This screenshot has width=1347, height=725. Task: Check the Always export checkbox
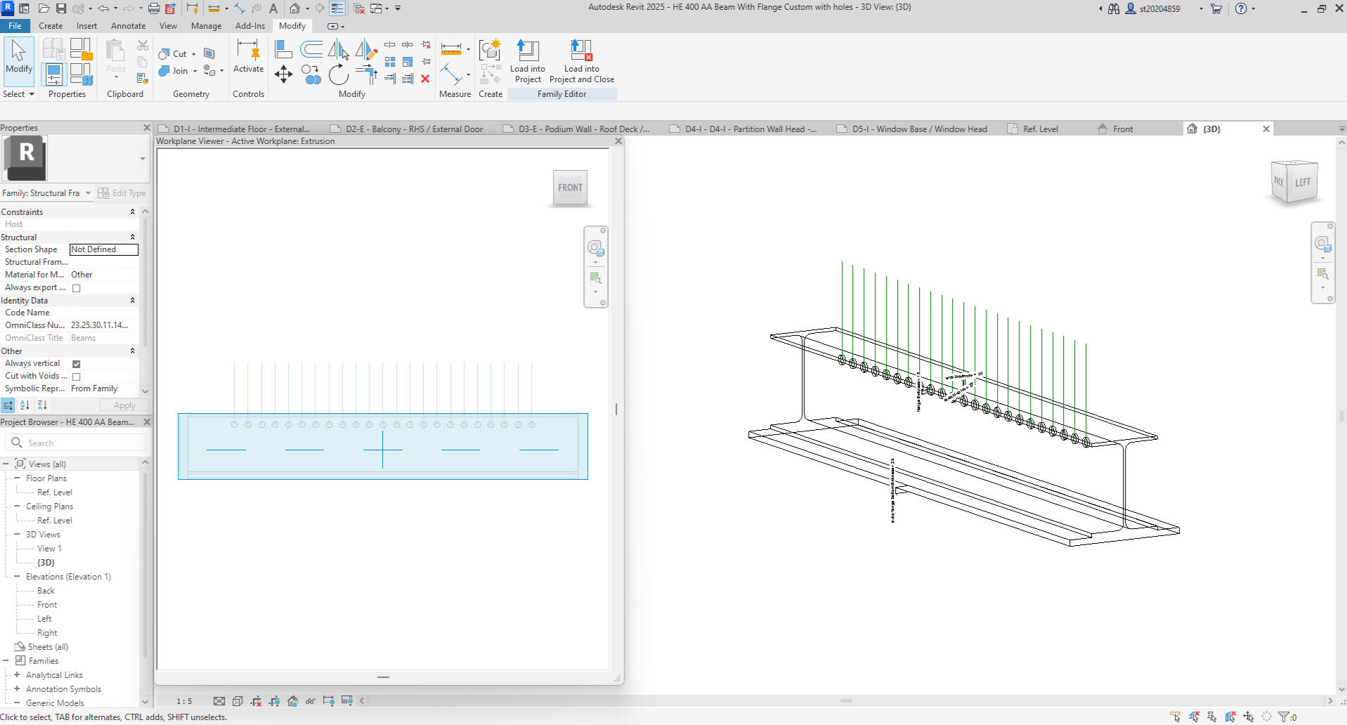[x=77, y=288]
